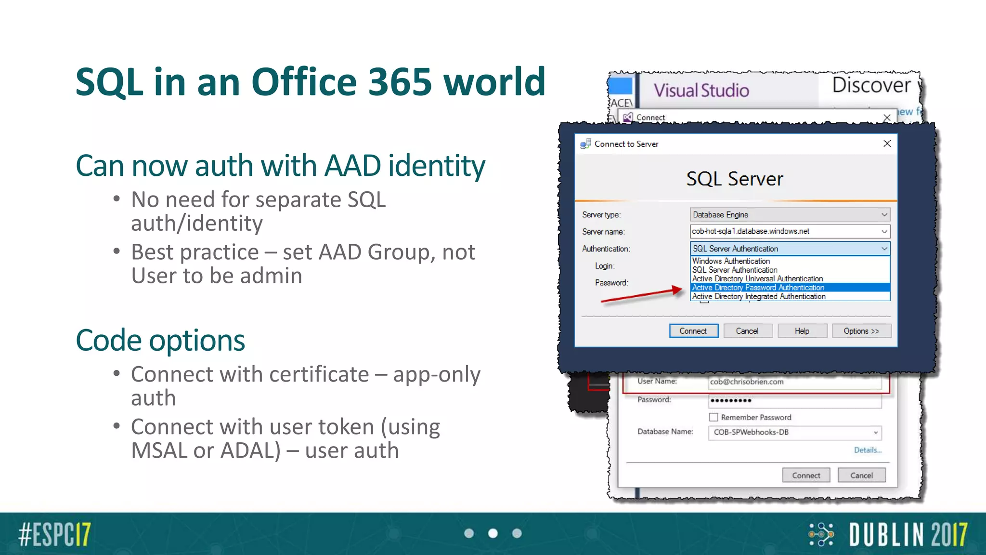Click the first slide indicator dot
This screenshot has height=555, width=986.
tap(469, 533)
